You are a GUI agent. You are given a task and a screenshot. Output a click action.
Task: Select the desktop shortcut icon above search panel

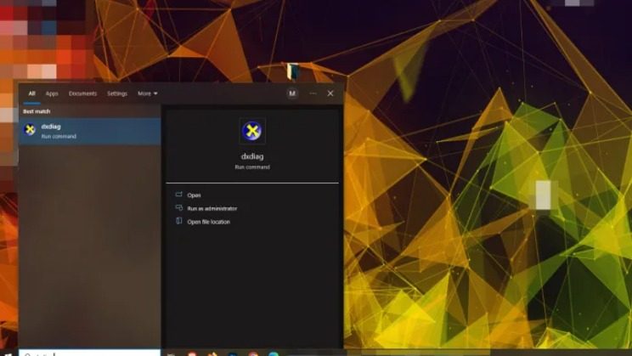point(292,71)
